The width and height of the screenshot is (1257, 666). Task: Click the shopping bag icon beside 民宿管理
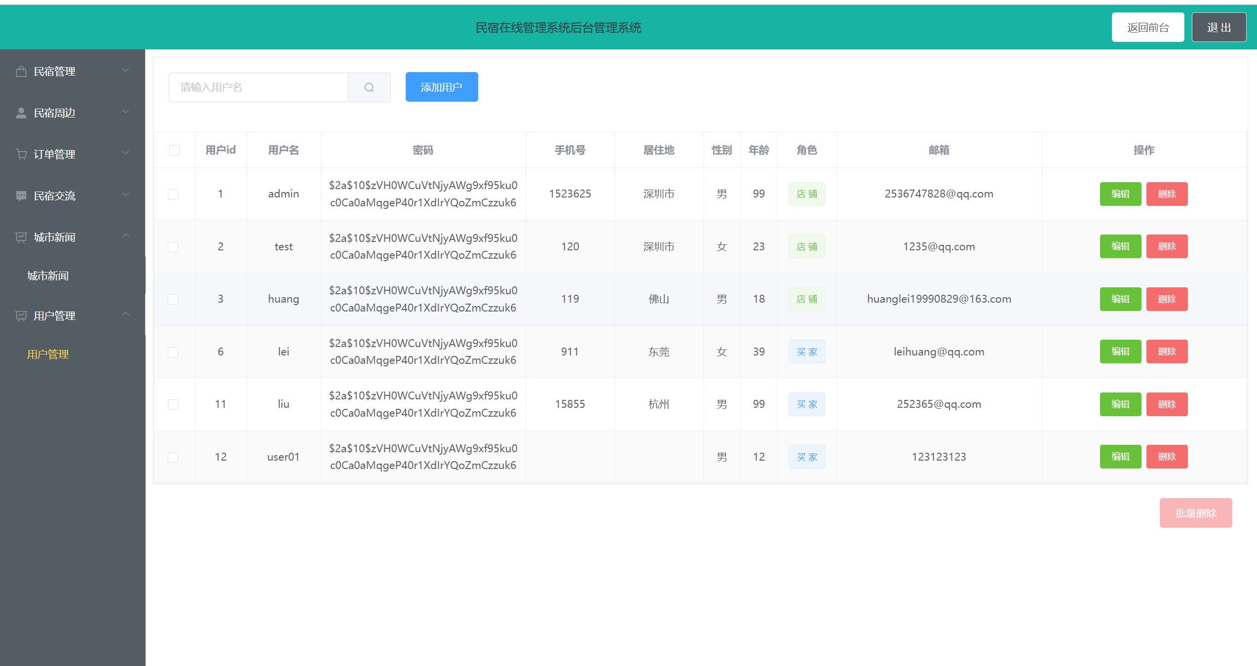21,72
